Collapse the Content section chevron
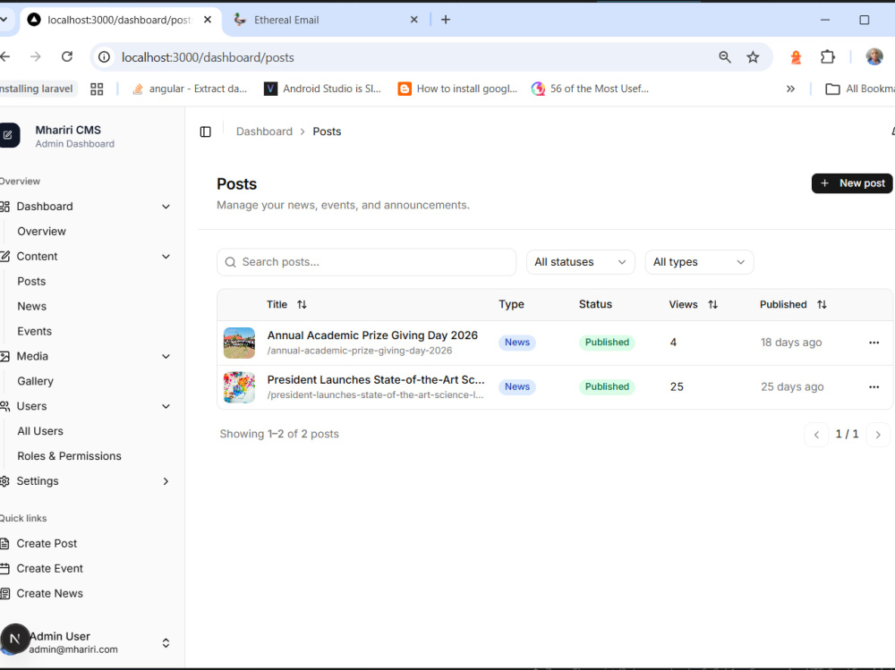This screenshot has width=895, height=670. [x=166, y=256]
